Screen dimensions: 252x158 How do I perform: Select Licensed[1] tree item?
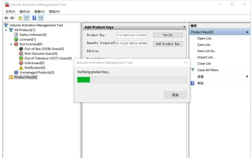coord(28,39)
